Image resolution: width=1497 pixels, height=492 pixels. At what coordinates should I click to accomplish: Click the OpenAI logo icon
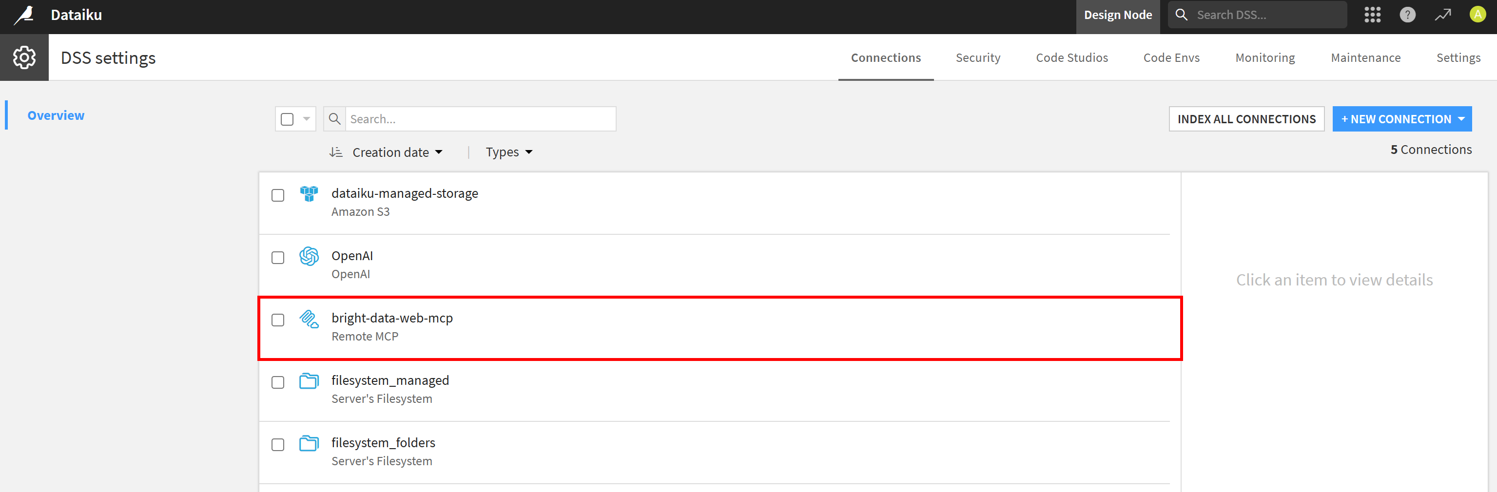click(309, 256)
